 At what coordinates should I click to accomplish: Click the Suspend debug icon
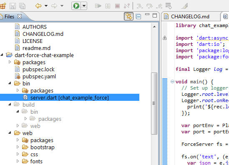108,6
